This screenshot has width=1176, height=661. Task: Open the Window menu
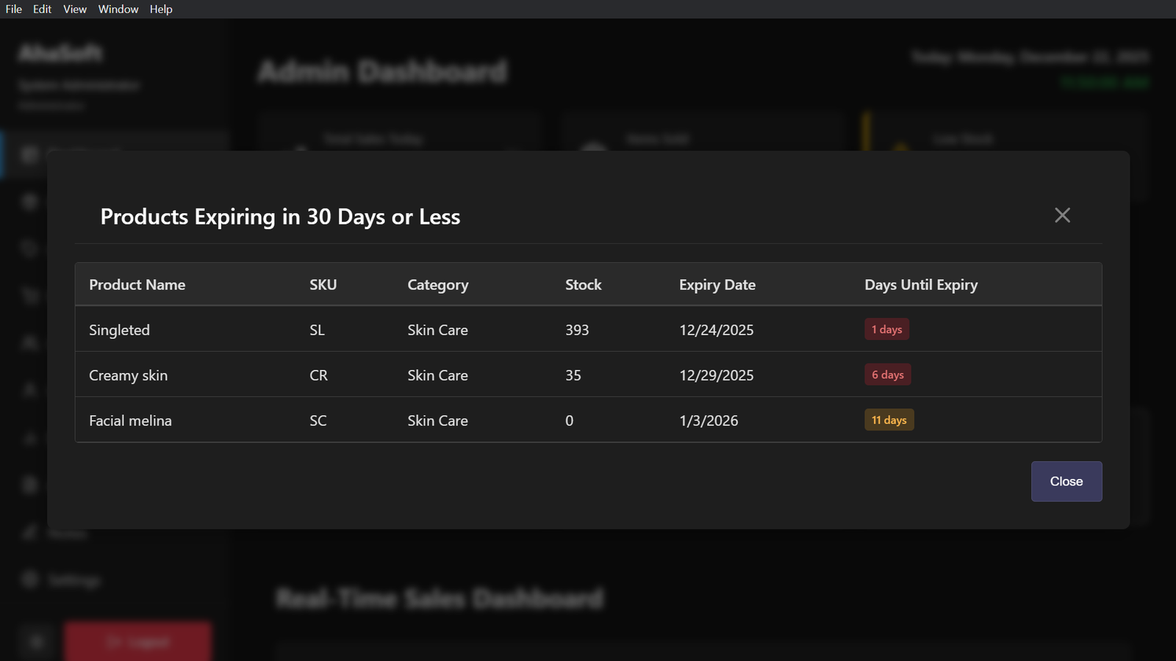click(x=118, y=9)
